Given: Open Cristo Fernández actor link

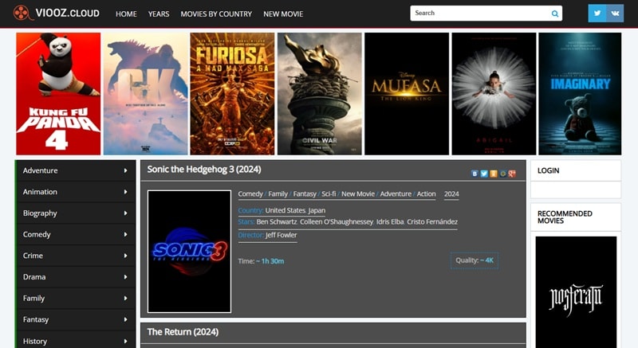Looking at the screenshot, I should [432, 221].
